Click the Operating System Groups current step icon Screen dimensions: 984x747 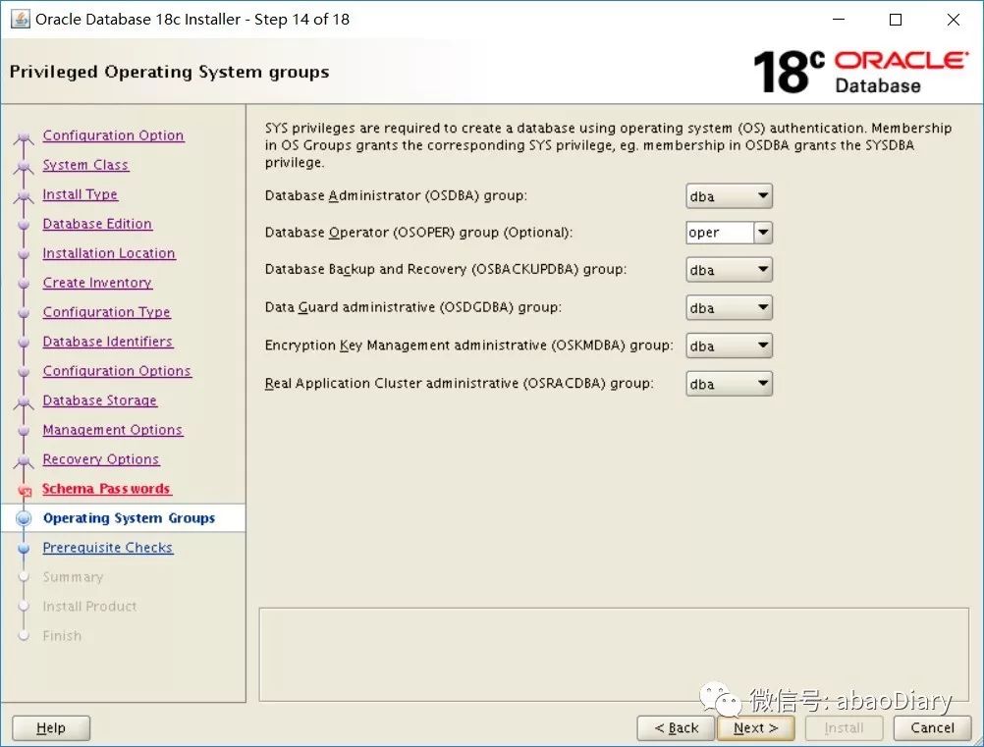pos(24,518)
